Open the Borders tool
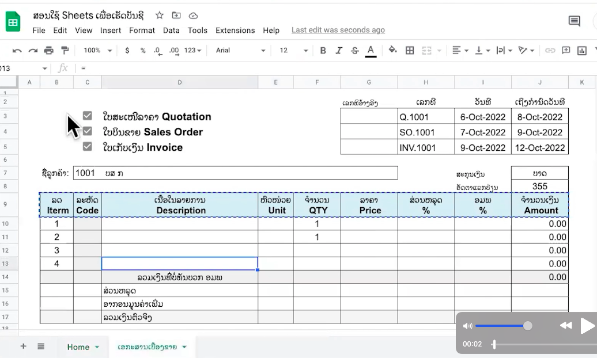Viewport: 597px width, 358px height. click(410, 50)
